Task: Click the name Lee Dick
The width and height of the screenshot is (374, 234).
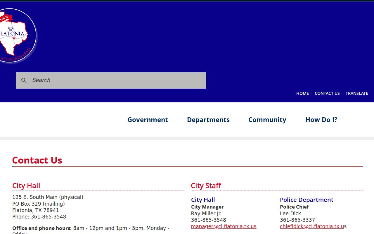Action: tap(290, 214)
